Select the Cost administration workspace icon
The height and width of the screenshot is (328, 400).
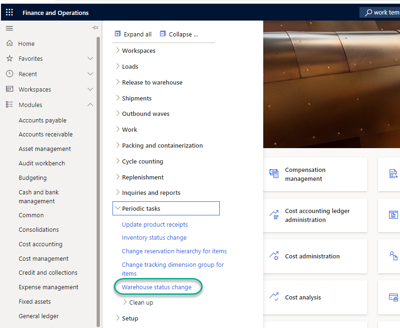[274, 256]
